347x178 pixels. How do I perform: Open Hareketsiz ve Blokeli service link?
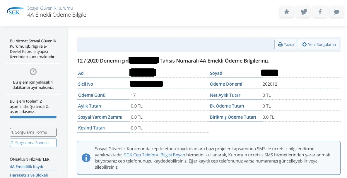point(29,175)
